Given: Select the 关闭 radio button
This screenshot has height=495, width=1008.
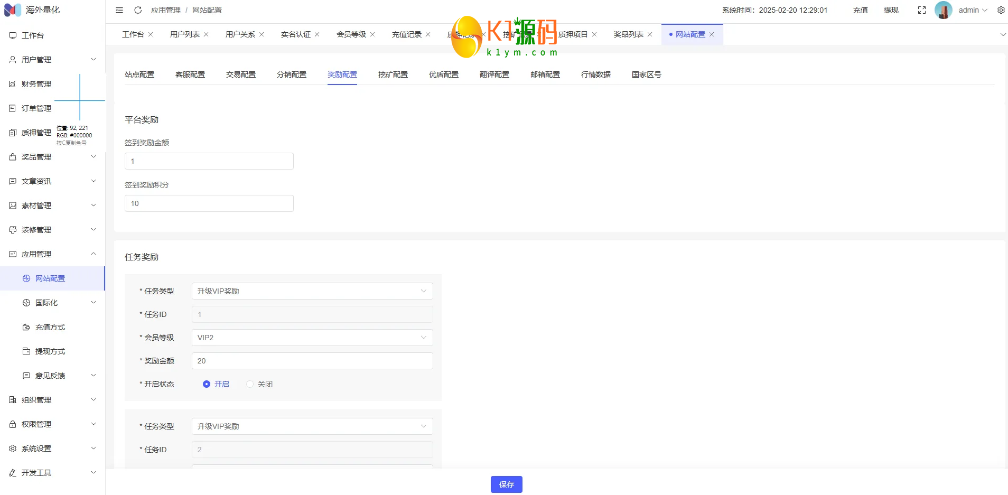Looking at the screenshot, I should (x=250, y=384).
